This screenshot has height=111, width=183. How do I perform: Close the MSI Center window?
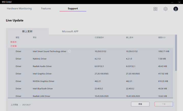pos(179,2)
